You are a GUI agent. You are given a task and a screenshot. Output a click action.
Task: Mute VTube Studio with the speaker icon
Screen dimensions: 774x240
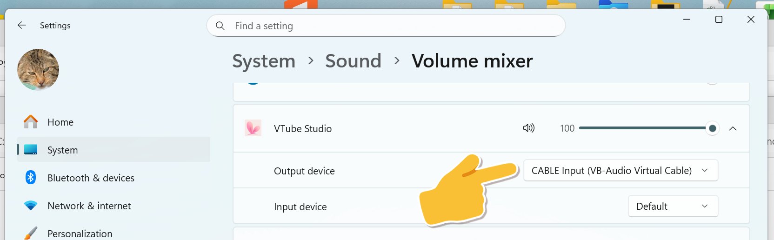[529, 128]
